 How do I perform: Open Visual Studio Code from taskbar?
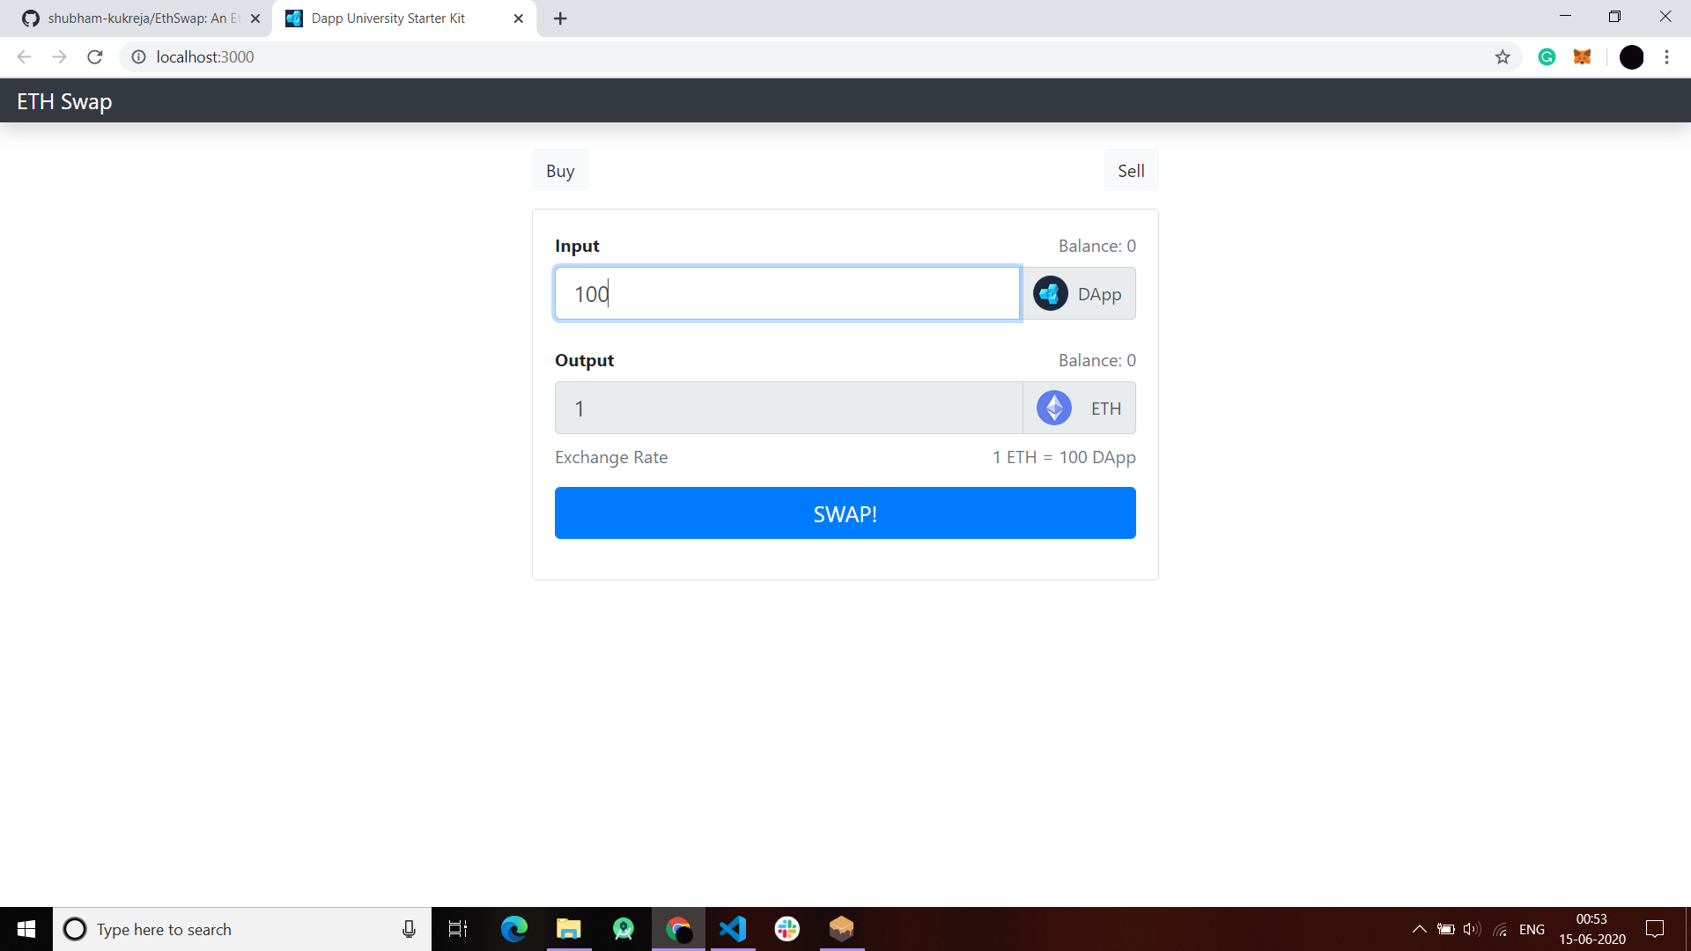733,929
